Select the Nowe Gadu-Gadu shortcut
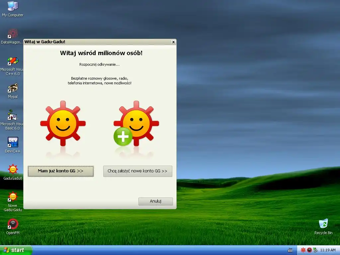This screenshot has height=255, width=340. [13, 202]
